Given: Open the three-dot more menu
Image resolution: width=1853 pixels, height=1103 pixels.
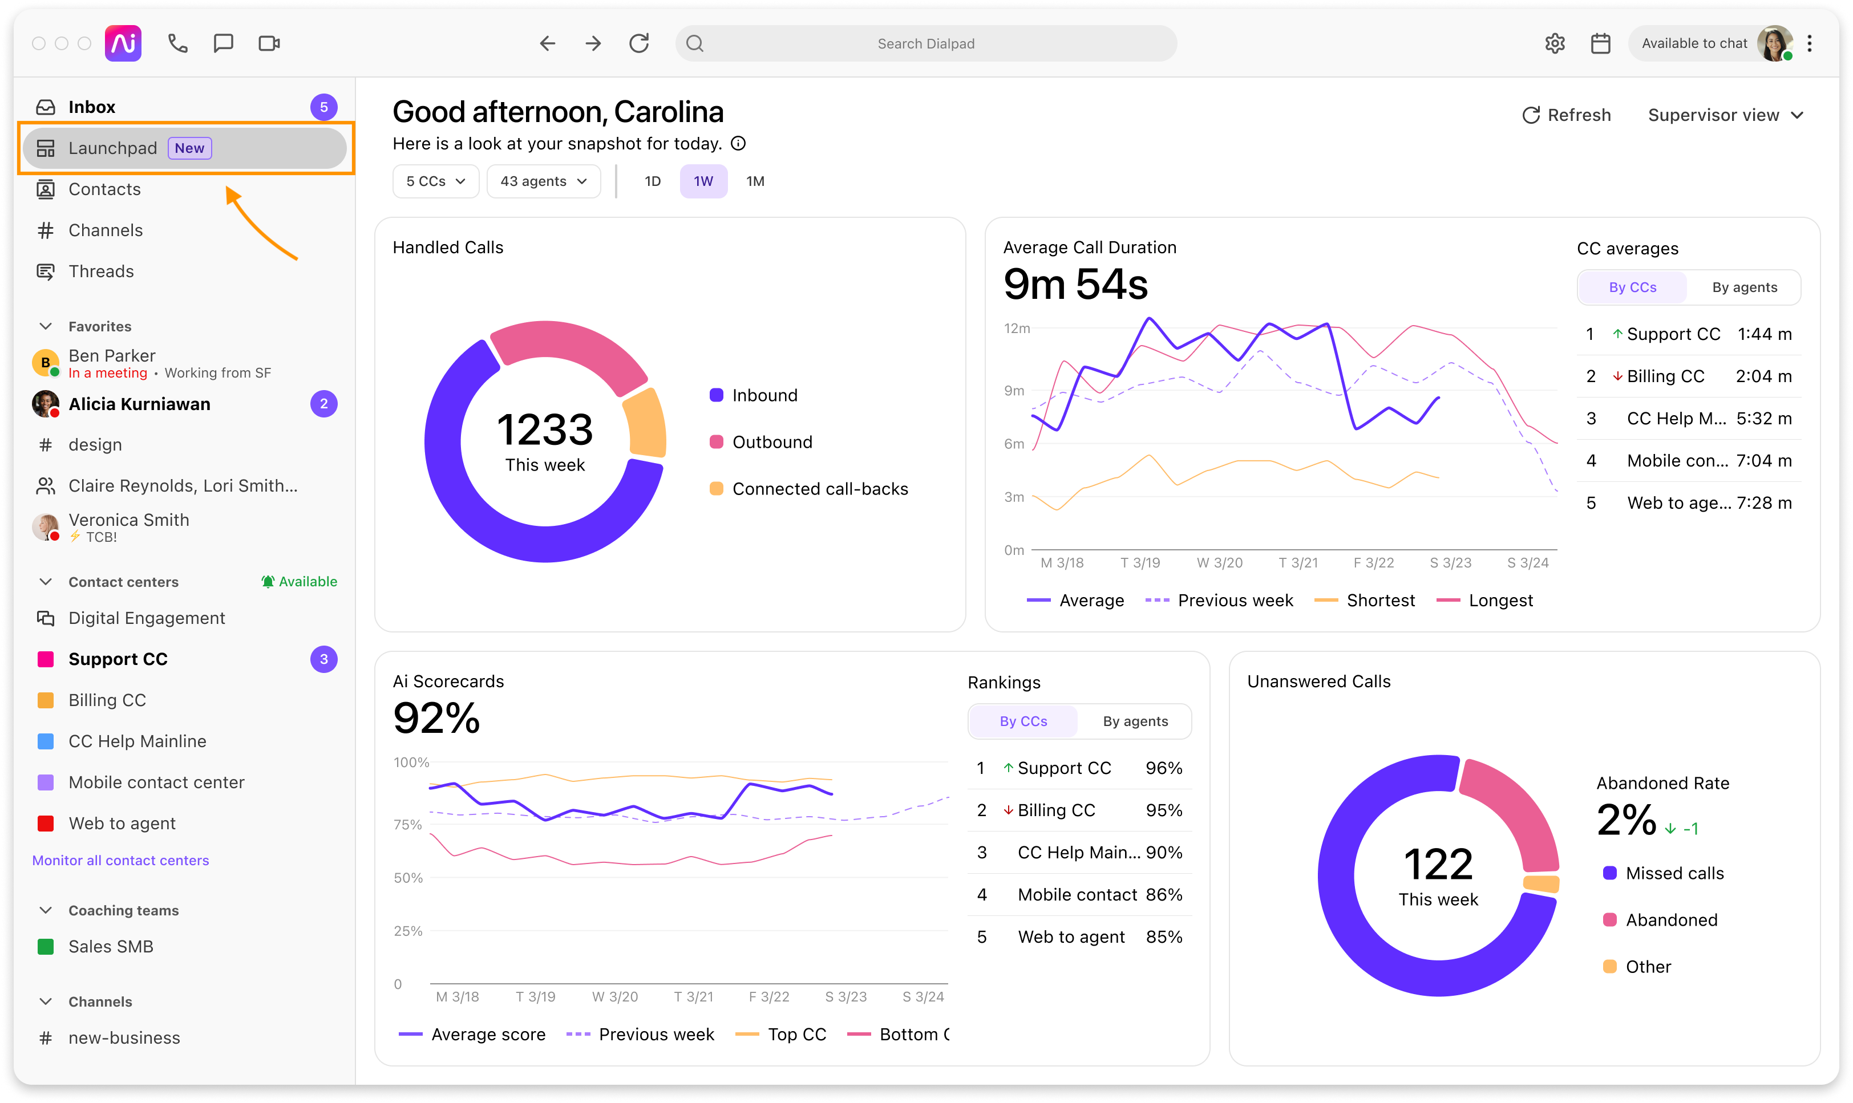Looking at the screenshot, I should 1810,43.
